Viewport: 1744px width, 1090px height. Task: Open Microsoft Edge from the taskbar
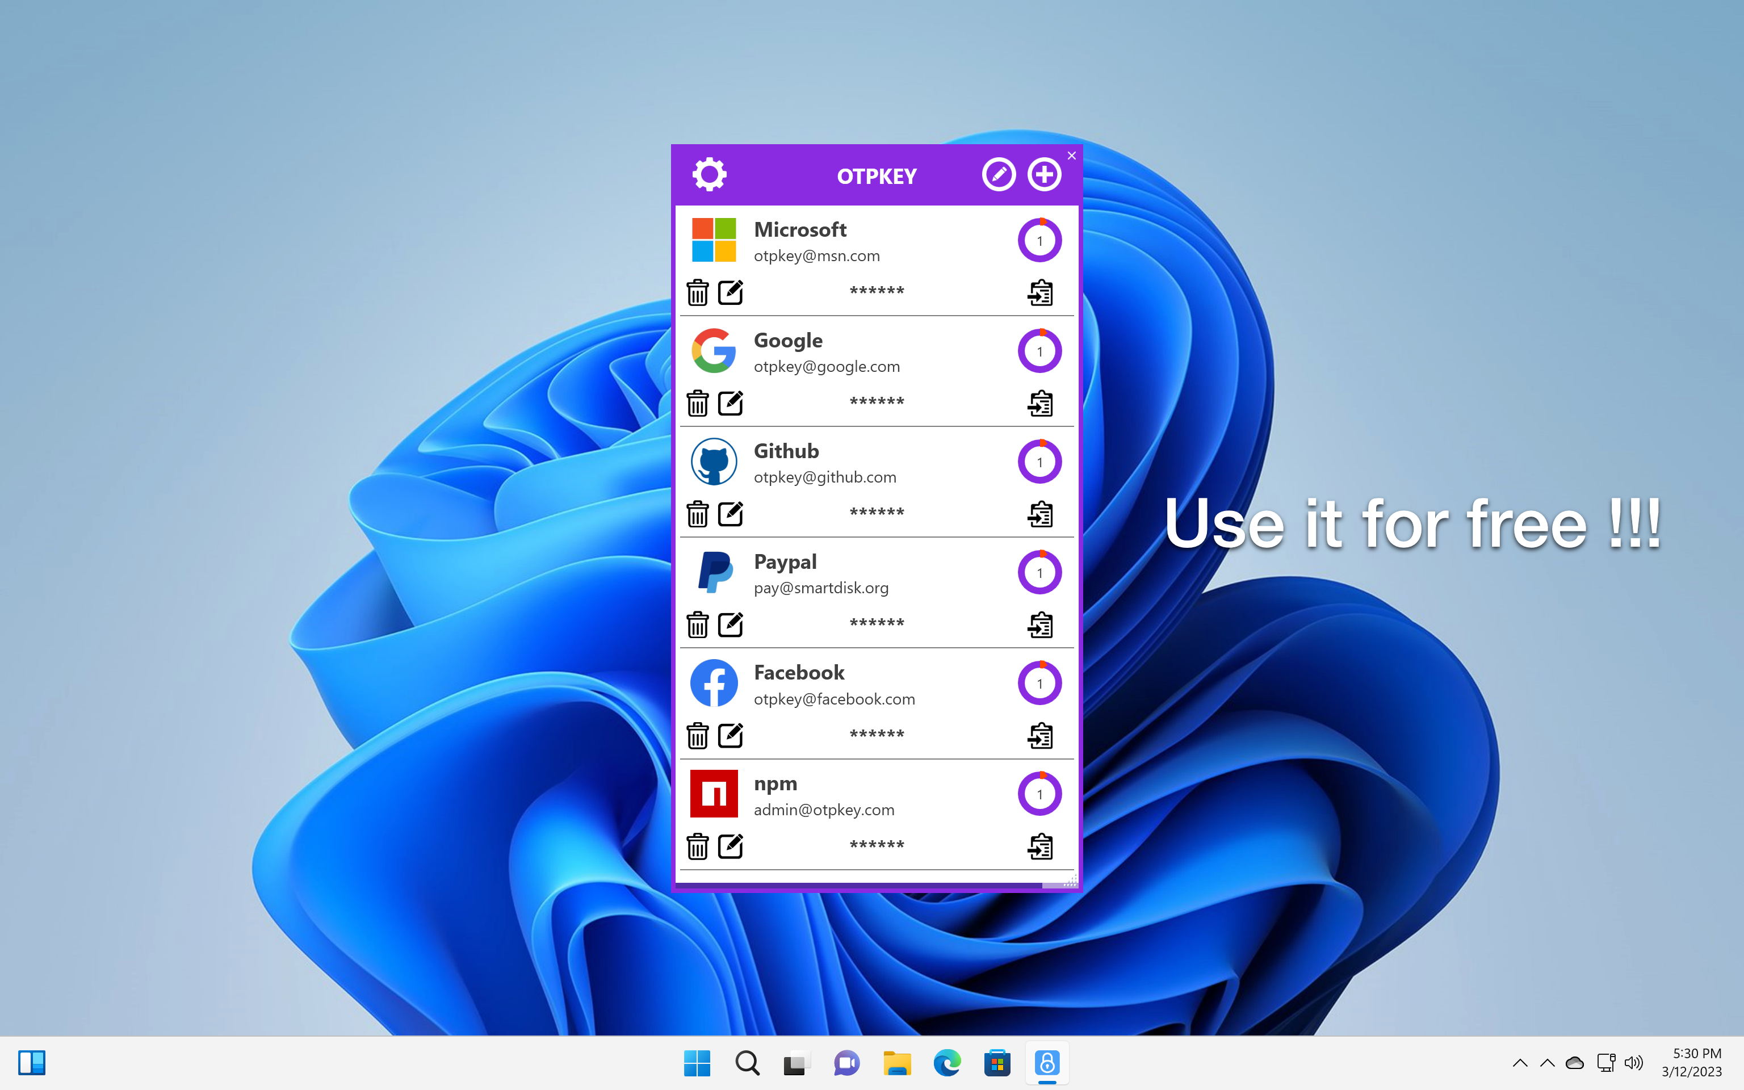(947, 1063)
